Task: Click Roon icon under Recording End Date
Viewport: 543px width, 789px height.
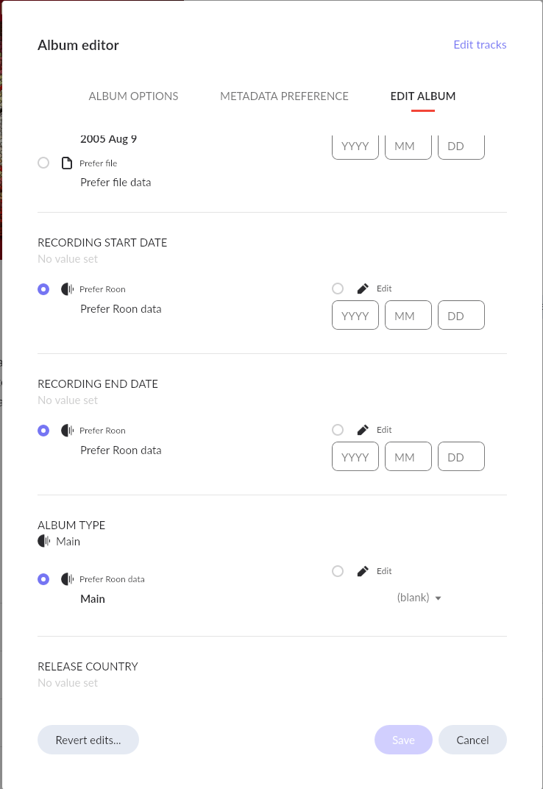Action: coord(67,431)
